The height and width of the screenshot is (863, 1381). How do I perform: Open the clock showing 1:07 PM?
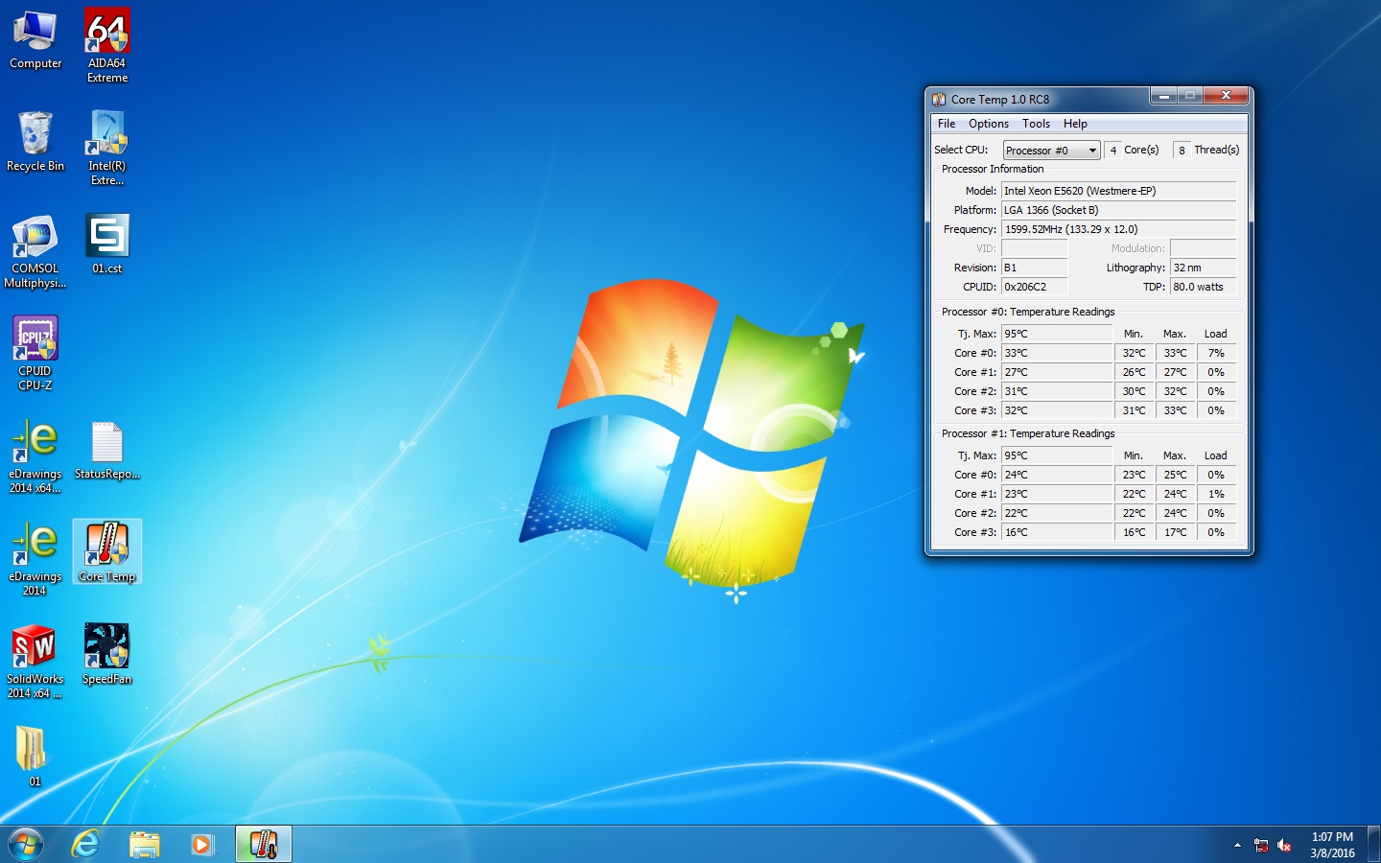1332,845
